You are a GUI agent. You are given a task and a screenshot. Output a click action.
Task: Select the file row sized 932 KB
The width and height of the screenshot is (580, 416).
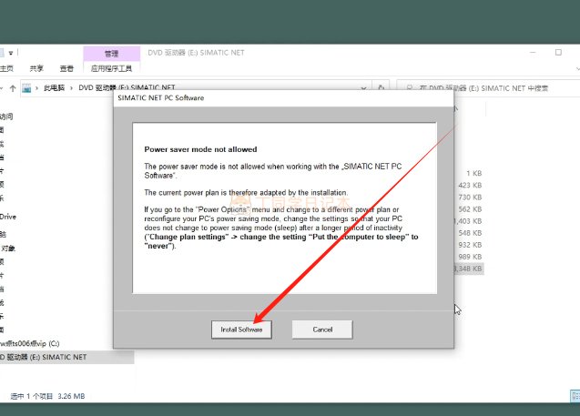coord(470,245)
